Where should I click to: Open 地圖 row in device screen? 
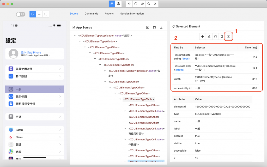tap(35, 152)
